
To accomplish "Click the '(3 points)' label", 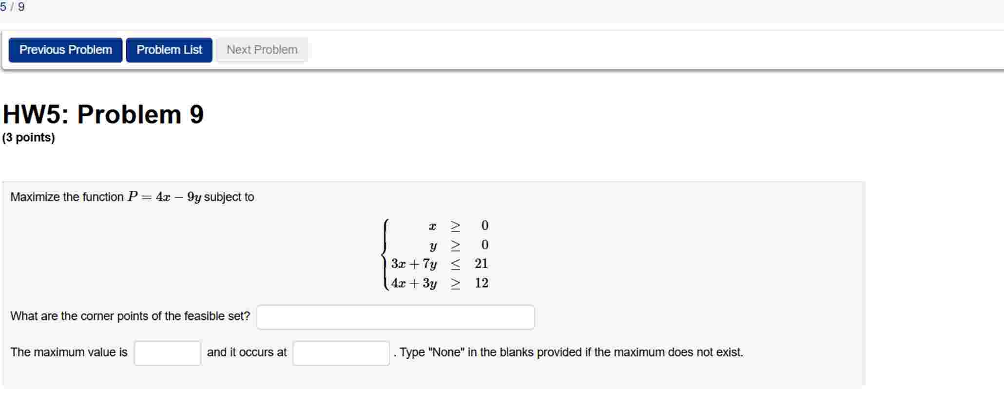I will 28,138.
